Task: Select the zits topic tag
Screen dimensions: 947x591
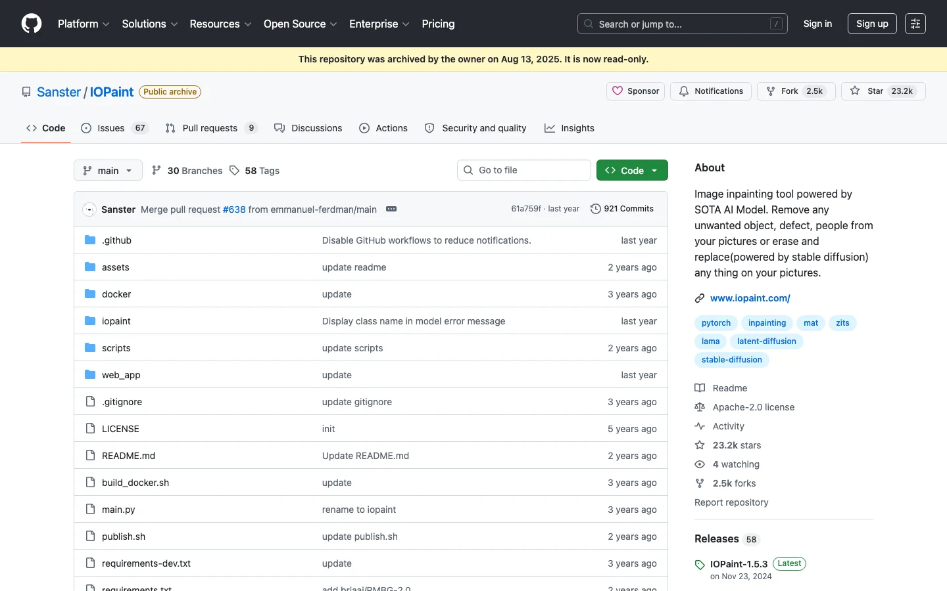Action: coord(843,323)
